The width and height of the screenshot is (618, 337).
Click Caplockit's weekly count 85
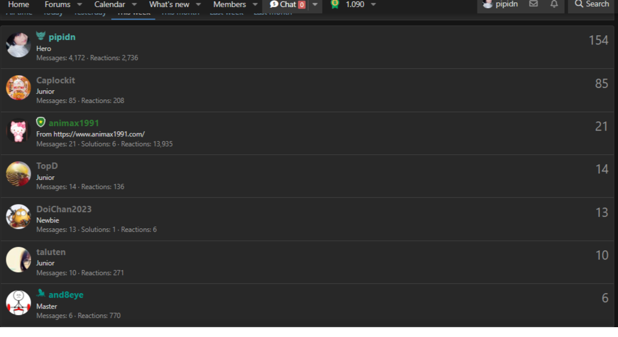click(601, 83)
